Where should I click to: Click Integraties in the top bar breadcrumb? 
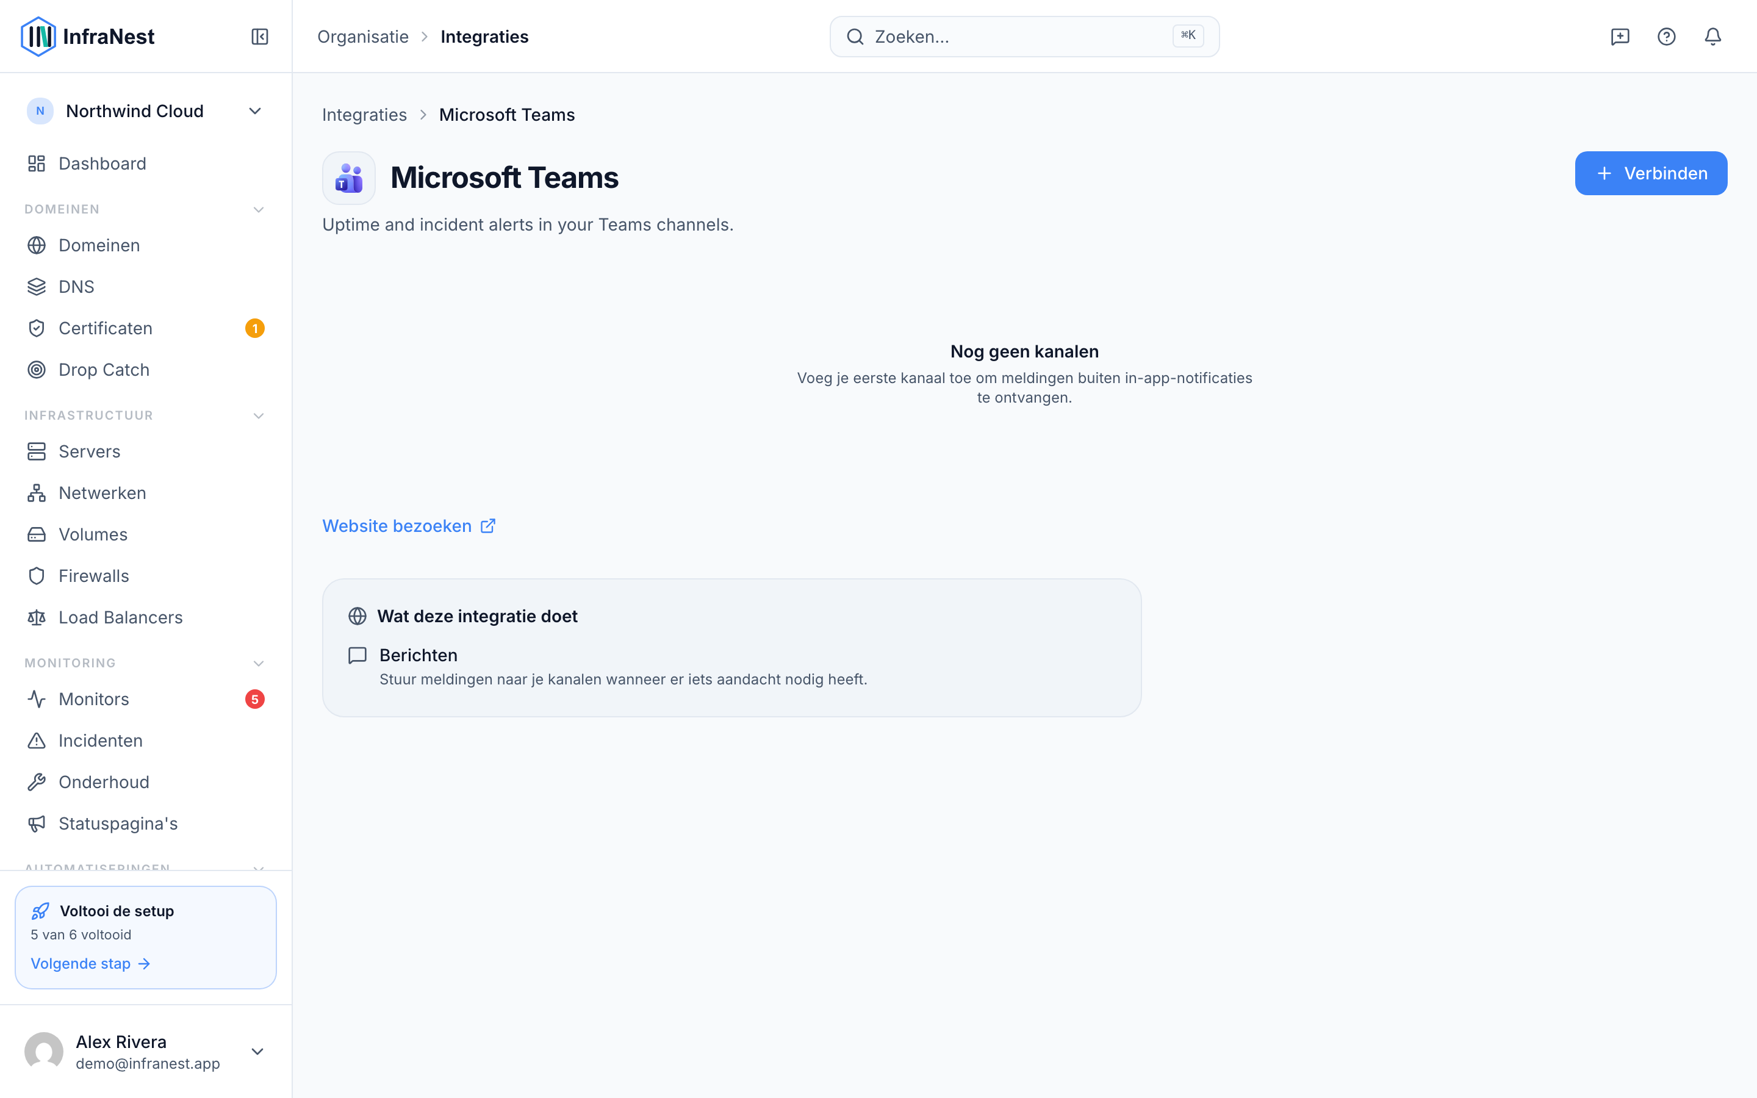point(484,37)
